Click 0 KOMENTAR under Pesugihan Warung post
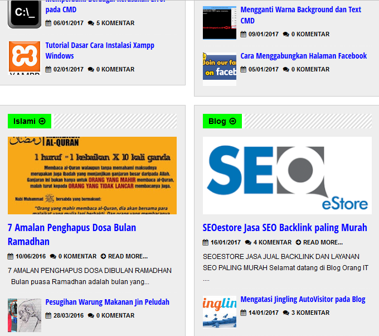The image size is (379, 336). 115,315
